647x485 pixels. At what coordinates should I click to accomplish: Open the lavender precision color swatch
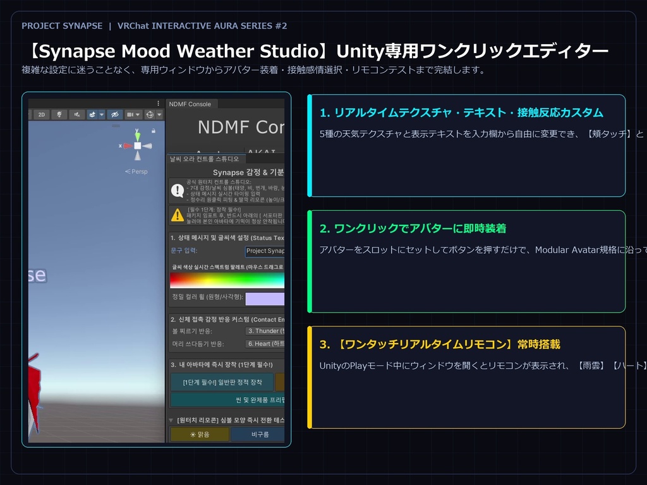pos(265,299)
